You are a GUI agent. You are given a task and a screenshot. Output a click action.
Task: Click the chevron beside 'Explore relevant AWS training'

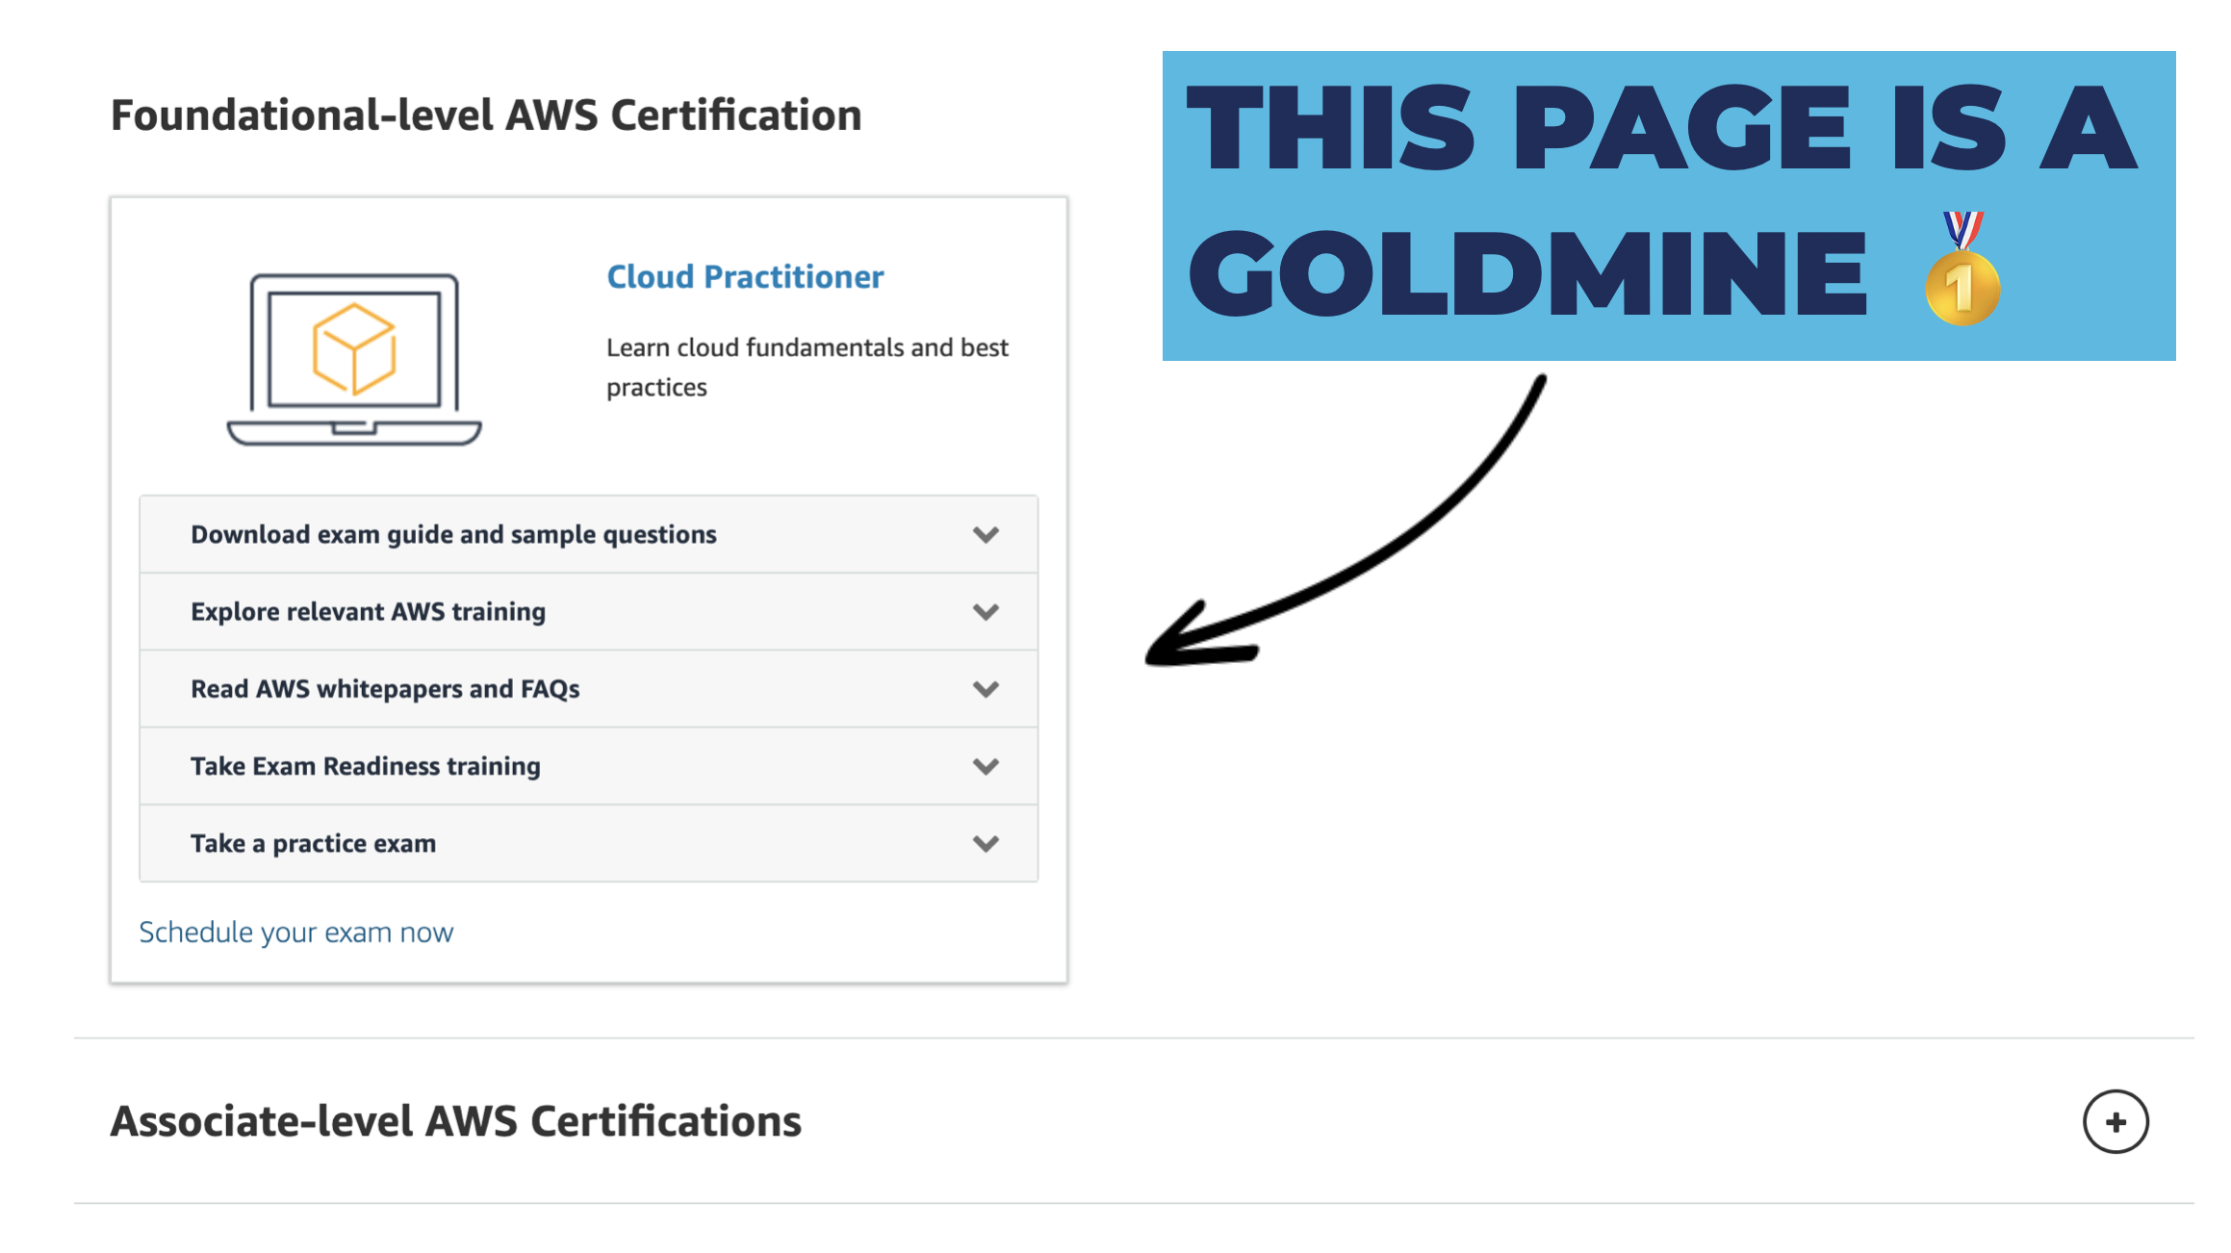[x=986, y=611]
